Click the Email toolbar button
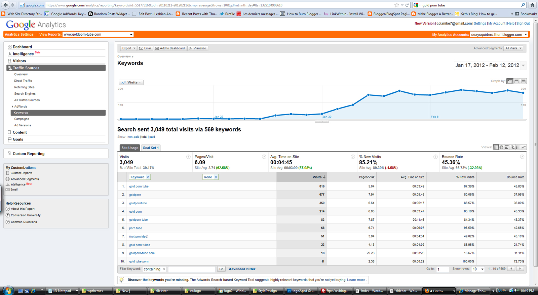Image resolution: width=538 pixels, height=295 pixels. (x=145, y=48)
